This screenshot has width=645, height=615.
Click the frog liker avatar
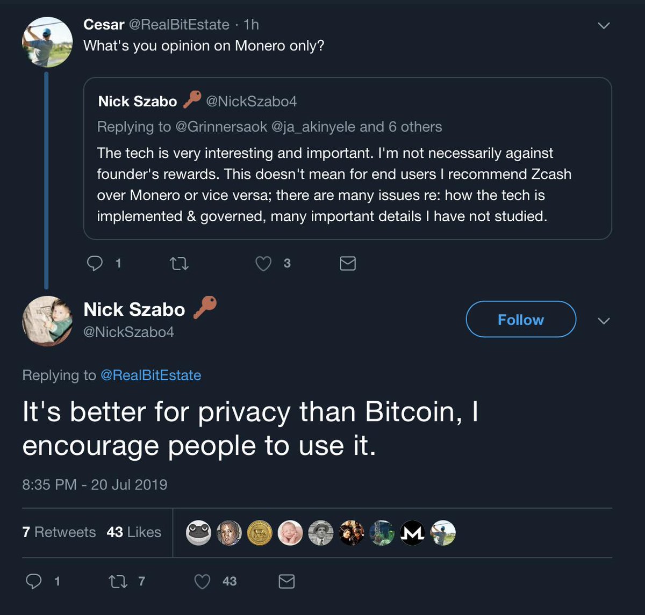pyautogui.click(x=198, y=533)
